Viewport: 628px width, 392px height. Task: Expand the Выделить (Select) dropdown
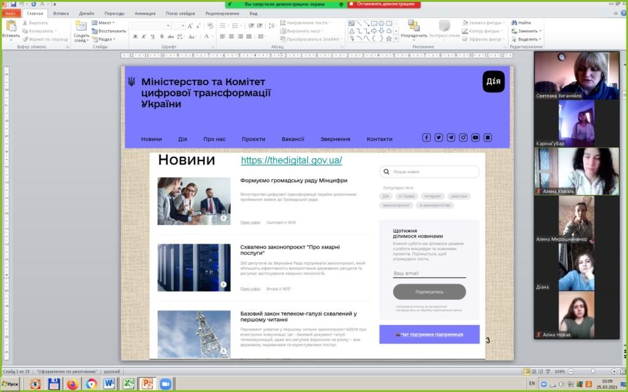pyautogui.click(x=527, y=39)
